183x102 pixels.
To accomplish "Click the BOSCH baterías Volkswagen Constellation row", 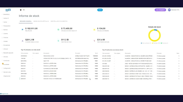I will tap(141, 79).
